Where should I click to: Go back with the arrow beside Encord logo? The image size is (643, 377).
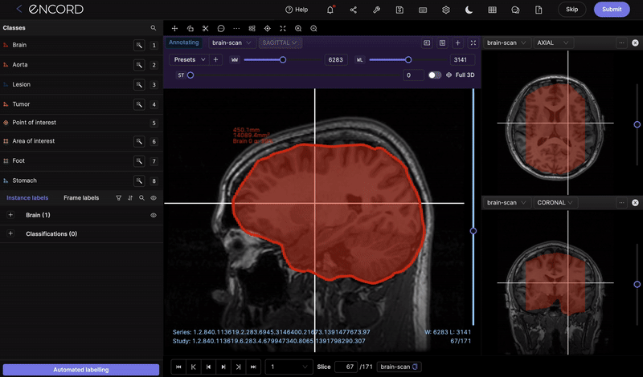(18, 9)
